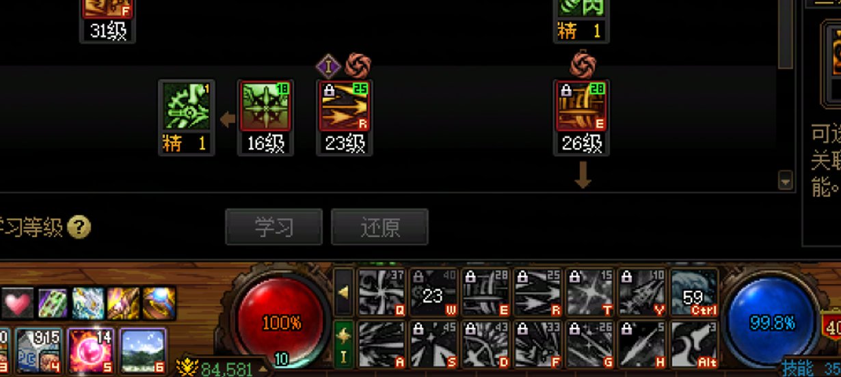Click the Alt hotkey skill slot
The height and width of the screenshot is (377, 841).
[694, 344]
